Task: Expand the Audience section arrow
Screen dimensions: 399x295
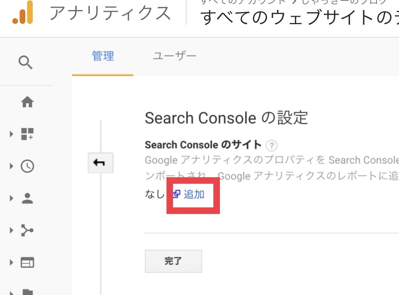Action: (11, 198)
